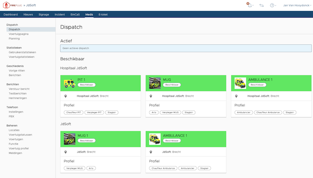Expand the help question mark menu
The height and width of the screenshot is (178, 313).
tap(272, 5)
